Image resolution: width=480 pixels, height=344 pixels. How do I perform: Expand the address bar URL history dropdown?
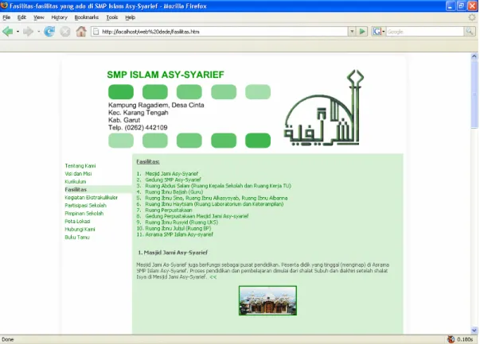352,32
